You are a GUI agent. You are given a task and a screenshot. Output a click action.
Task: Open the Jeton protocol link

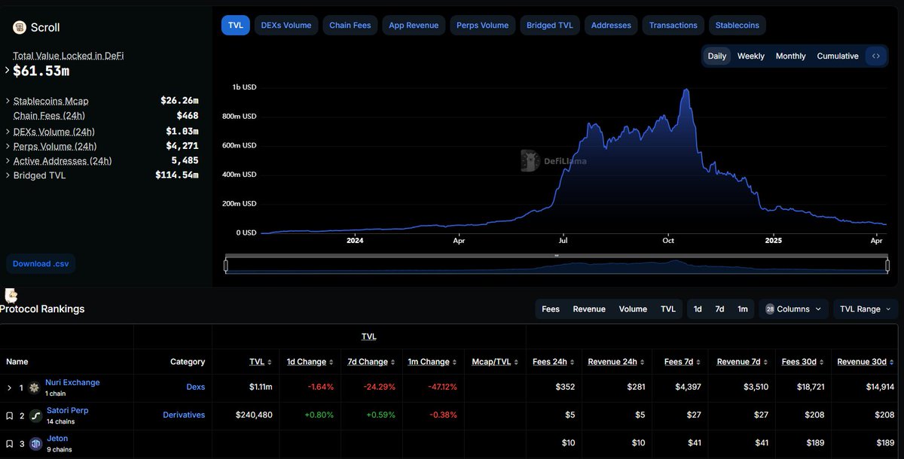(57, 438)
